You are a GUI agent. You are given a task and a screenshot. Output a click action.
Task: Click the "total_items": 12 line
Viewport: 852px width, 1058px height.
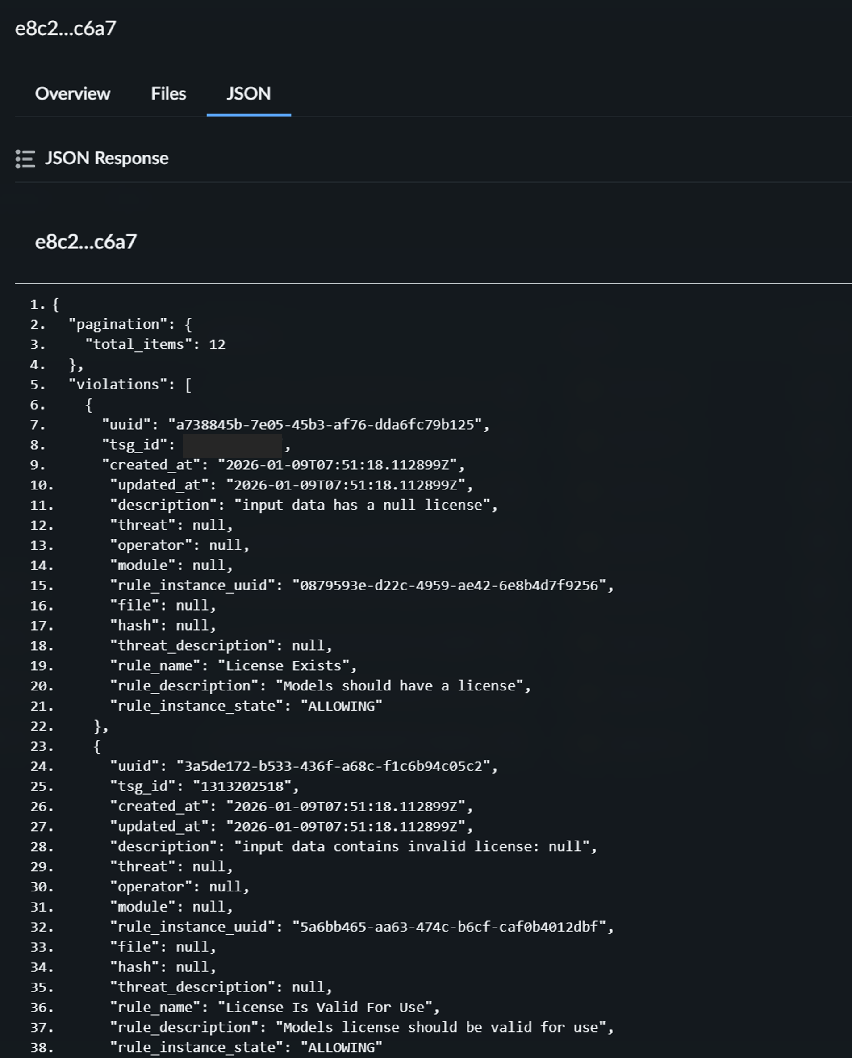[x=155, y=344]
